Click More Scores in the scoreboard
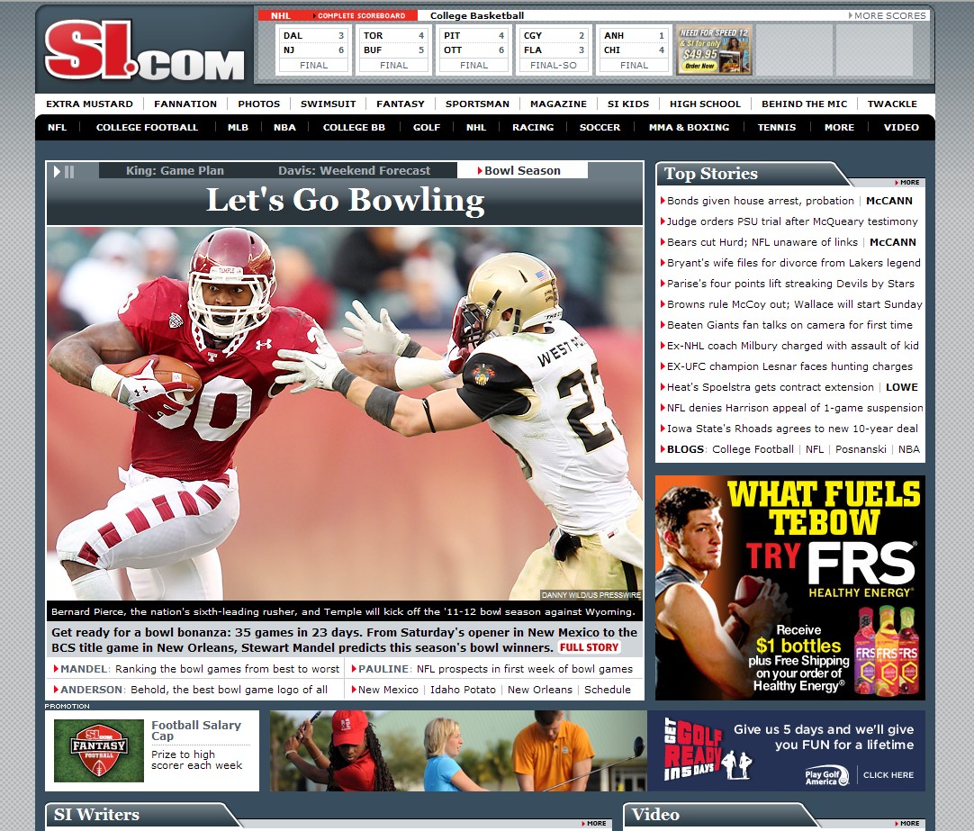 coord(887,15)
